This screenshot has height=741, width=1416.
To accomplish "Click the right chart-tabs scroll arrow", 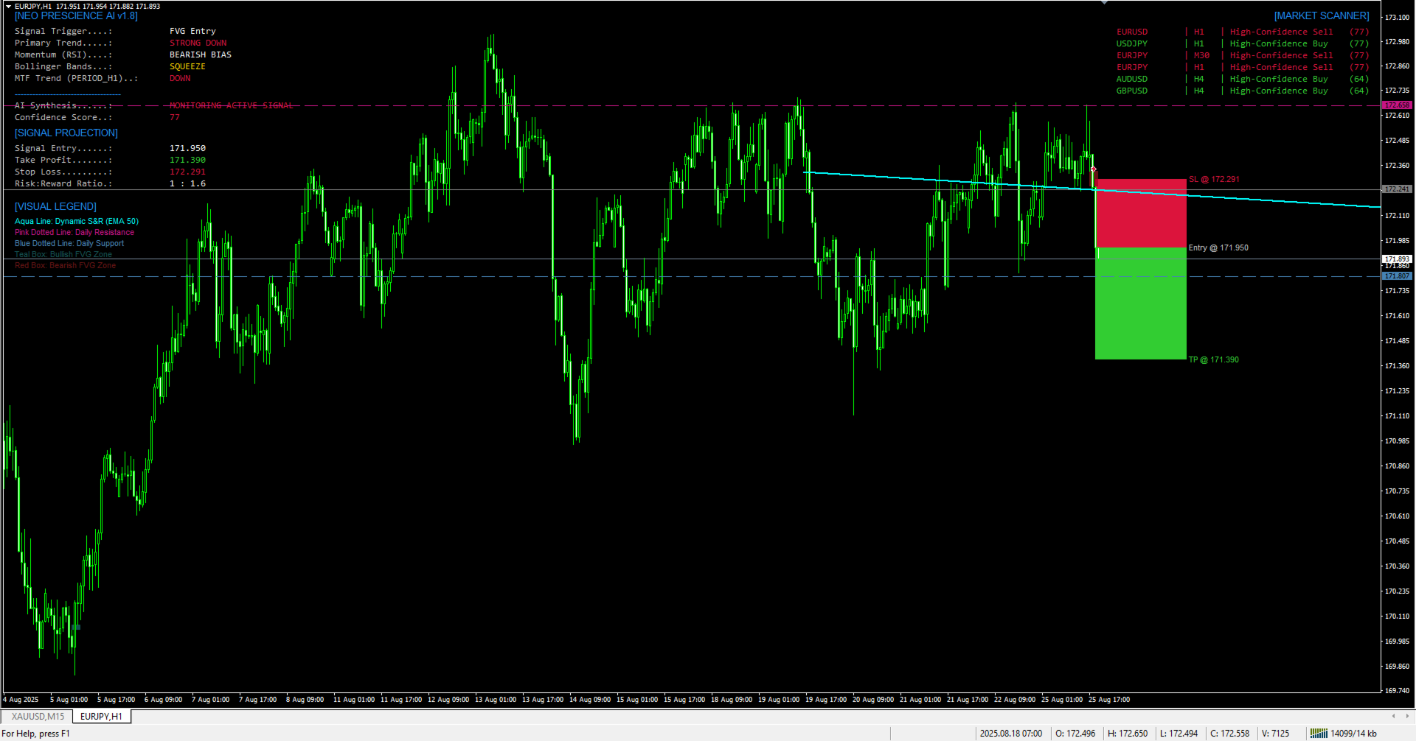I will (1406, 716).
